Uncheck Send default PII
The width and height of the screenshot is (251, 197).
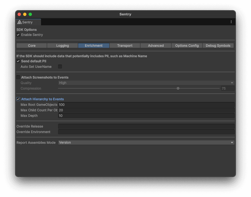(18, 61)
